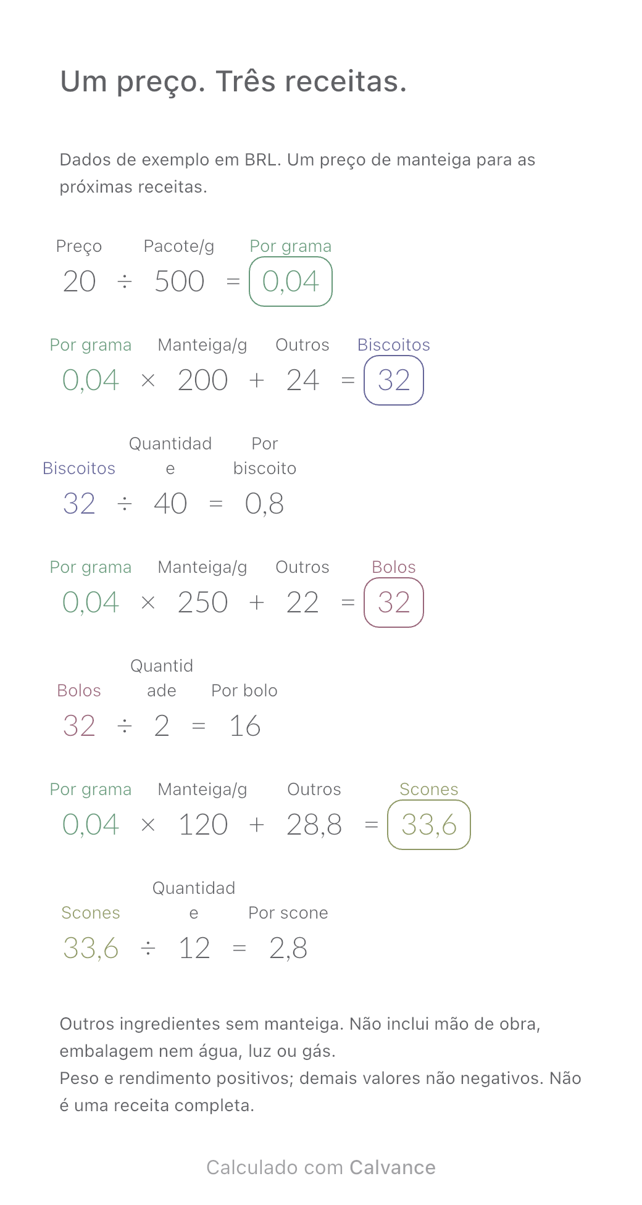The image size is (642, 1205).
Task: Click the Por biscoito result 0,8
Action: tap(265, 504)
